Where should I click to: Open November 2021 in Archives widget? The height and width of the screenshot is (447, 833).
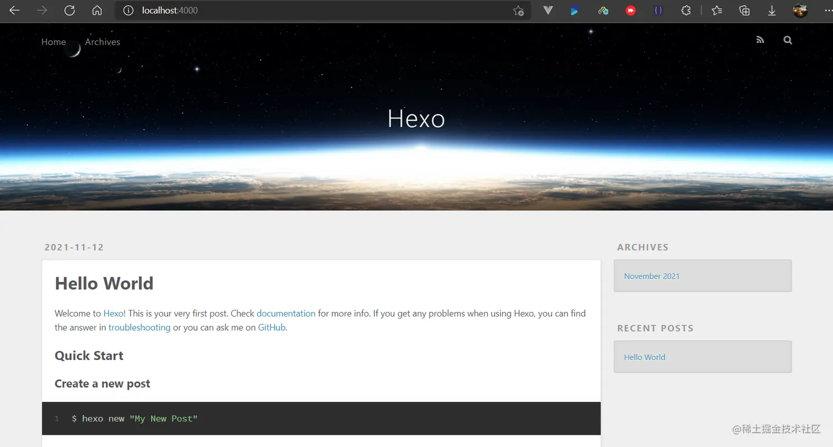652,276
